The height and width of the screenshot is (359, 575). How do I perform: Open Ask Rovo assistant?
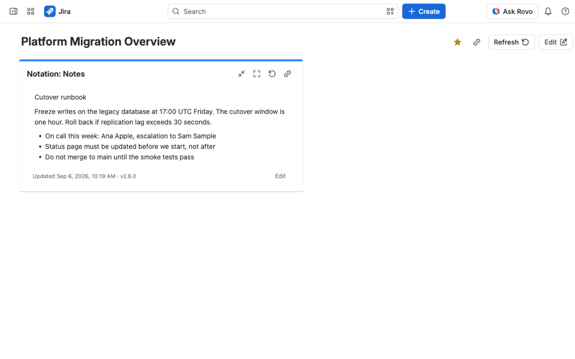pyautogui.click(x=512, y=11)
